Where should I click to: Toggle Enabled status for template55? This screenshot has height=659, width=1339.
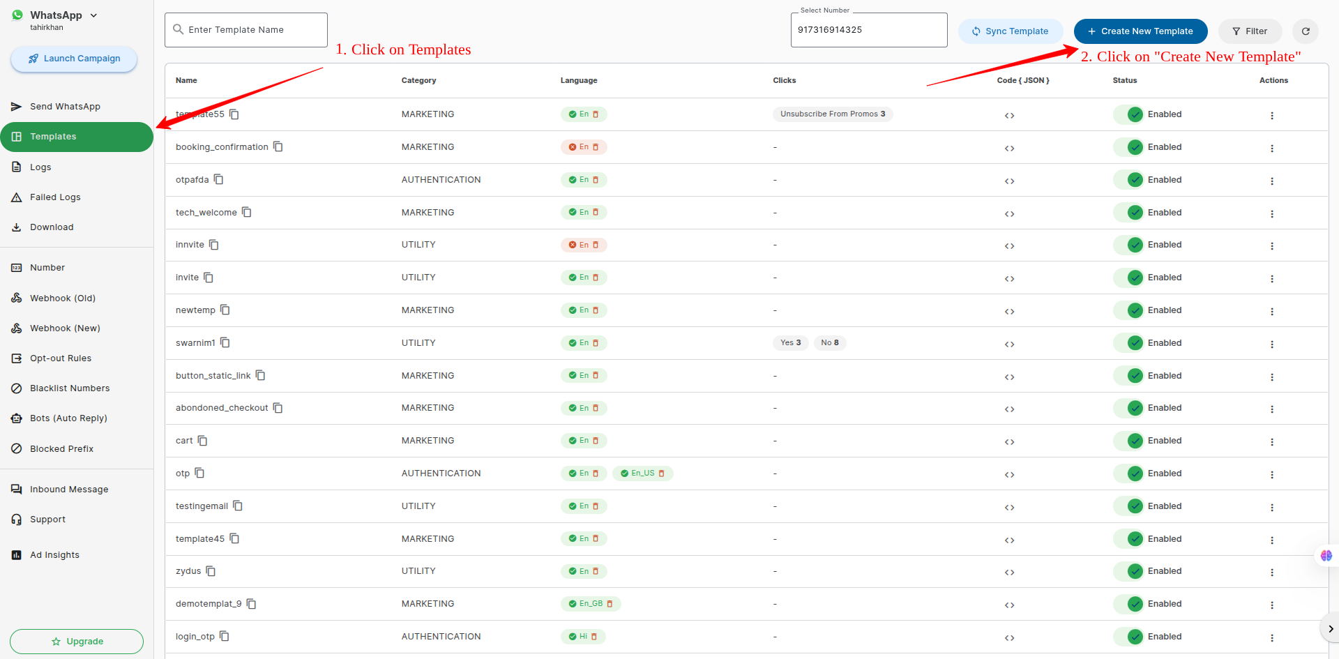pos(1129,114)
